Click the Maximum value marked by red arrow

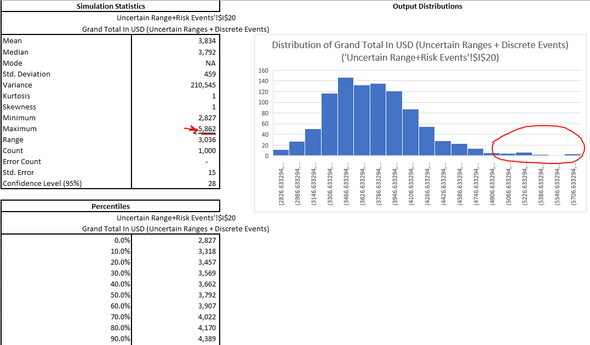207,128
